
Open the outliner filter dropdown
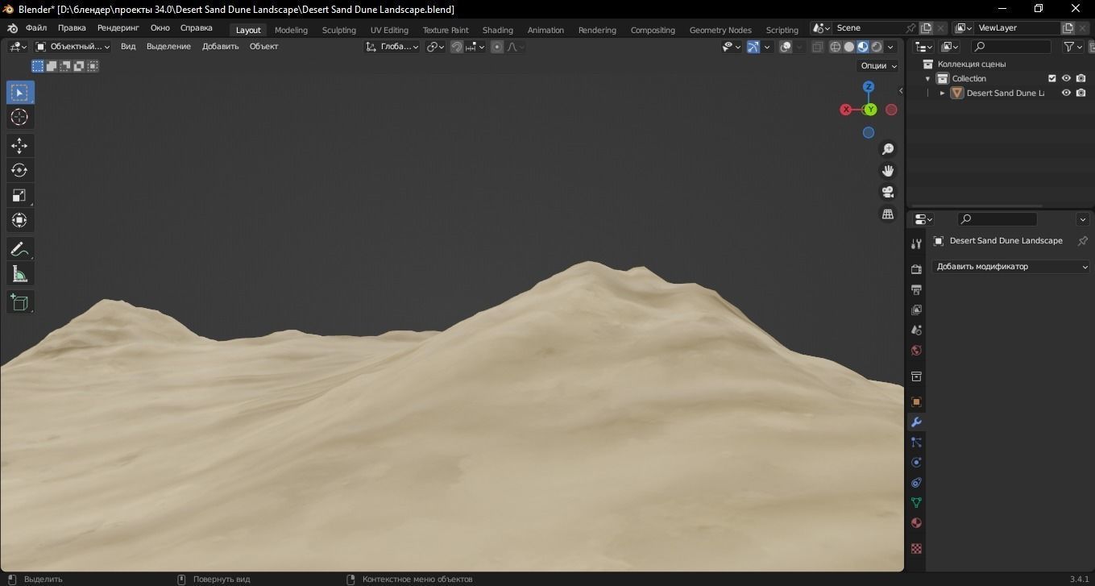pyautogui.click(x=1073, y=47)
